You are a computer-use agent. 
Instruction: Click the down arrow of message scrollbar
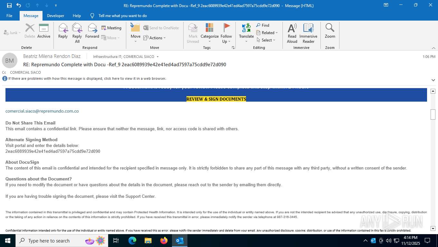point(433,229)
